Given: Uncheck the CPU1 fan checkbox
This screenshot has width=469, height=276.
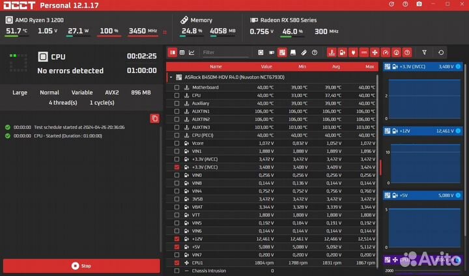Looking at the screenshot, I should click(177, 263).
